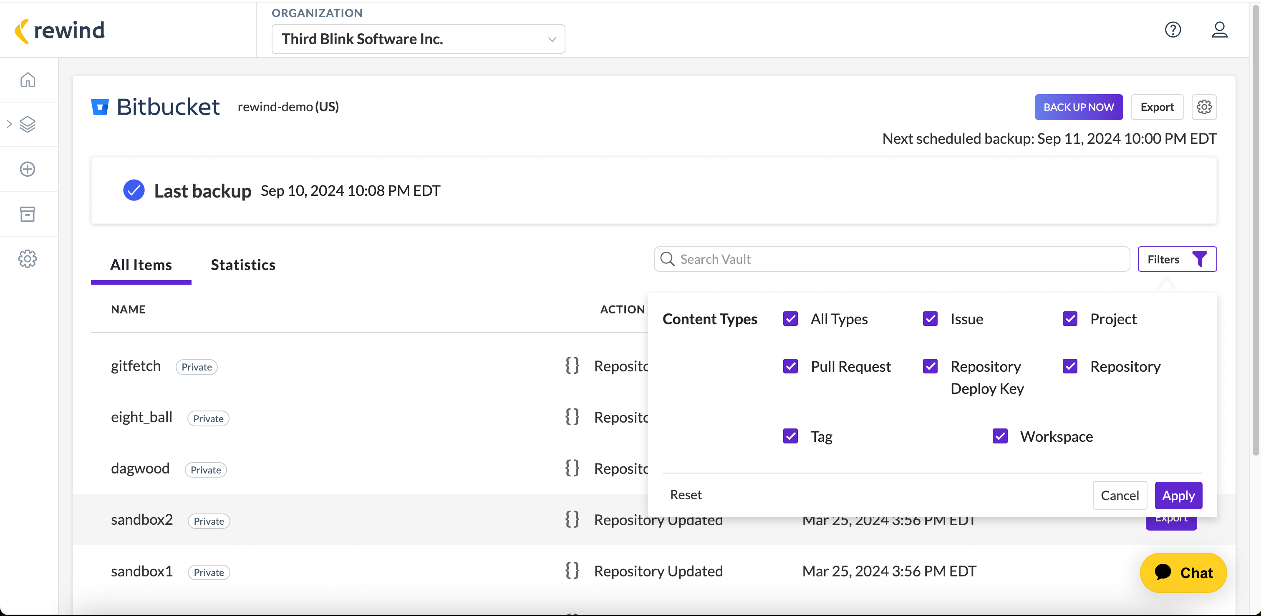1261x616 pixels.
Task: Open the Chat widget
Action: [1183, 573]
